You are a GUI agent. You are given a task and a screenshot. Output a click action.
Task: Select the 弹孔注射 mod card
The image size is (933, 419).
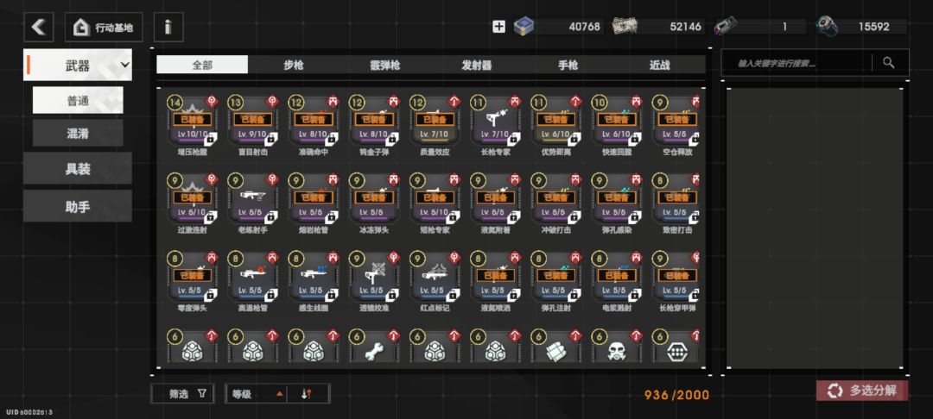click(556, 281)
